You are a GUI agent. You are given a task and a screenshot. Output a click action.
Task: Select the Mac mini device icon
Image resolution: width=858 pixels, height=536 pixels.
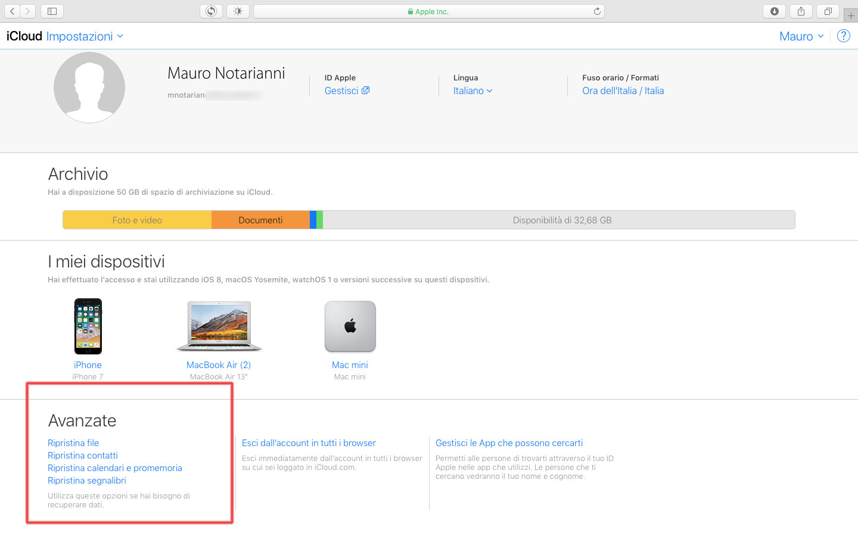[350, 326]
